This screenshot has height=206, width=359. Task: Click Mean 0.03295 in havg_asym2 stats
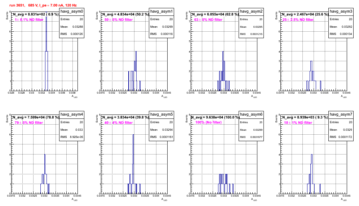(251, 27)
